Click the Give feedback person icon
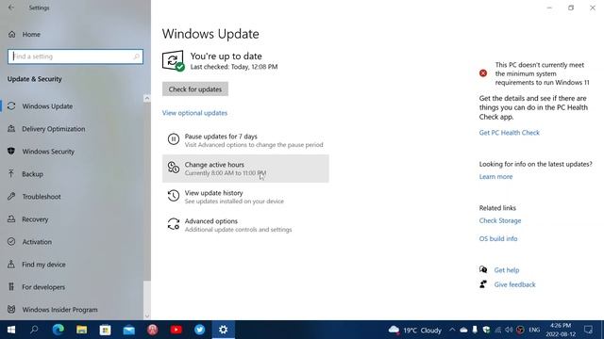 tap(483, 284)
